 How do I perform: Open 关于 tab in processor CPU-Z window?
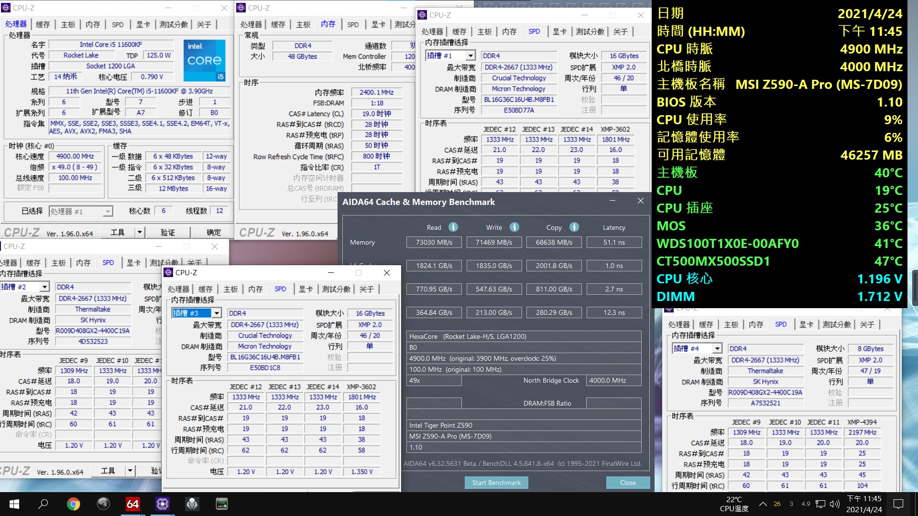coord(204,24)
